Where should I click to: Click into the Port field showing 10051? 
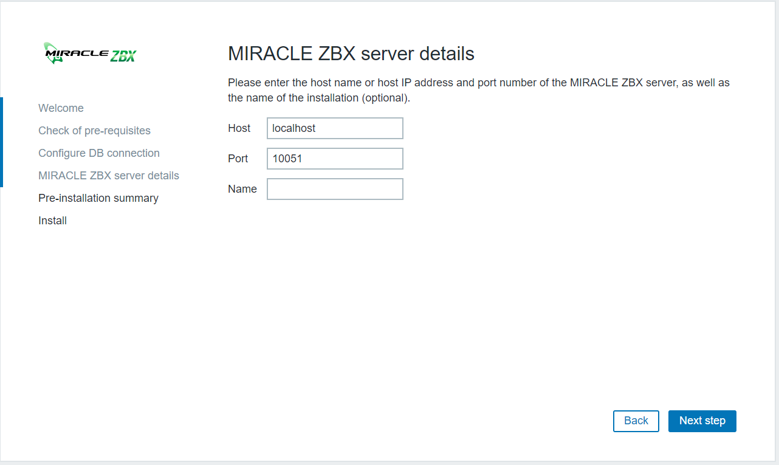click(x=335, y=159)
